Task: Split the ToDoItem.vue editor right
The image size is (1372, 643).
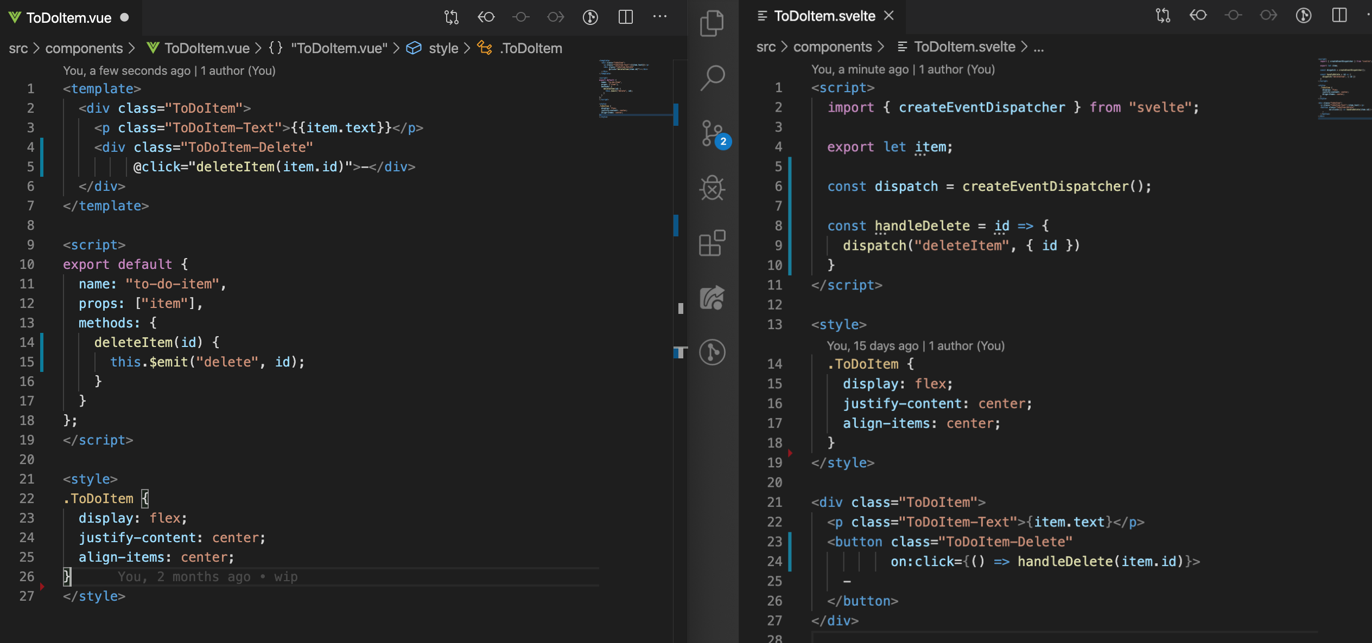Action: [625, 17]
